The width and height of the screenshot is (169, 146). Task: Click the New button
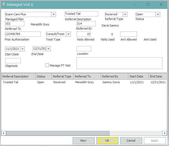83,141
